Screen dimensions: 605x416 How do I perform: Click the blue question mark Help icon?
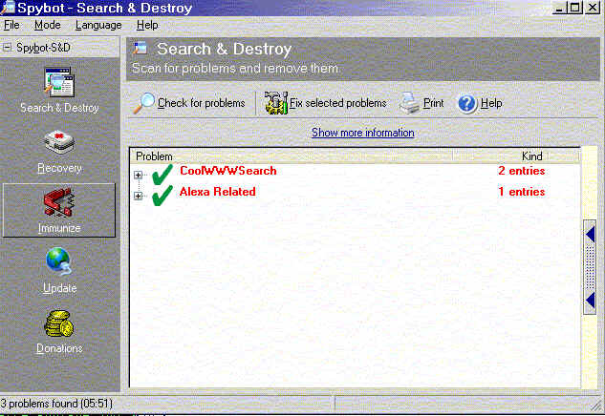tap(467, 103)
